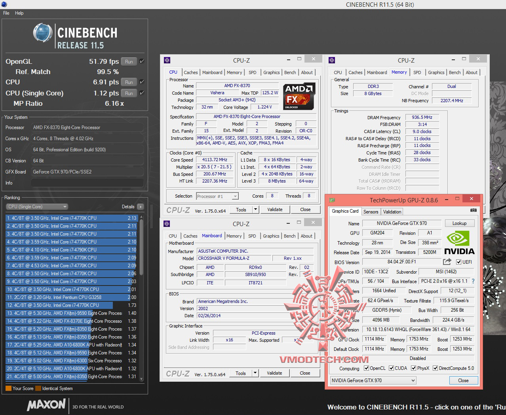
Task: Switch to Bench tab in CPU-Z CPU window
Action: point(290,72)
